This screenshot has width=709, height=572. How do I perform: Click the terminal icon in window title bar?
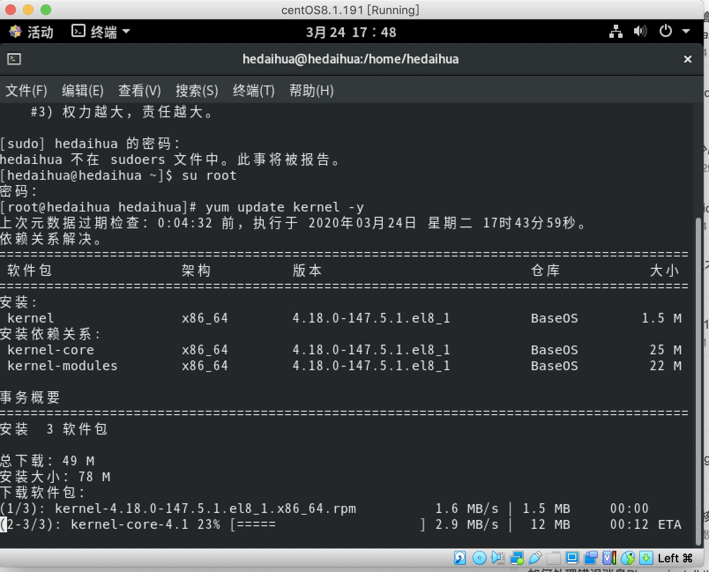(14, 59)
